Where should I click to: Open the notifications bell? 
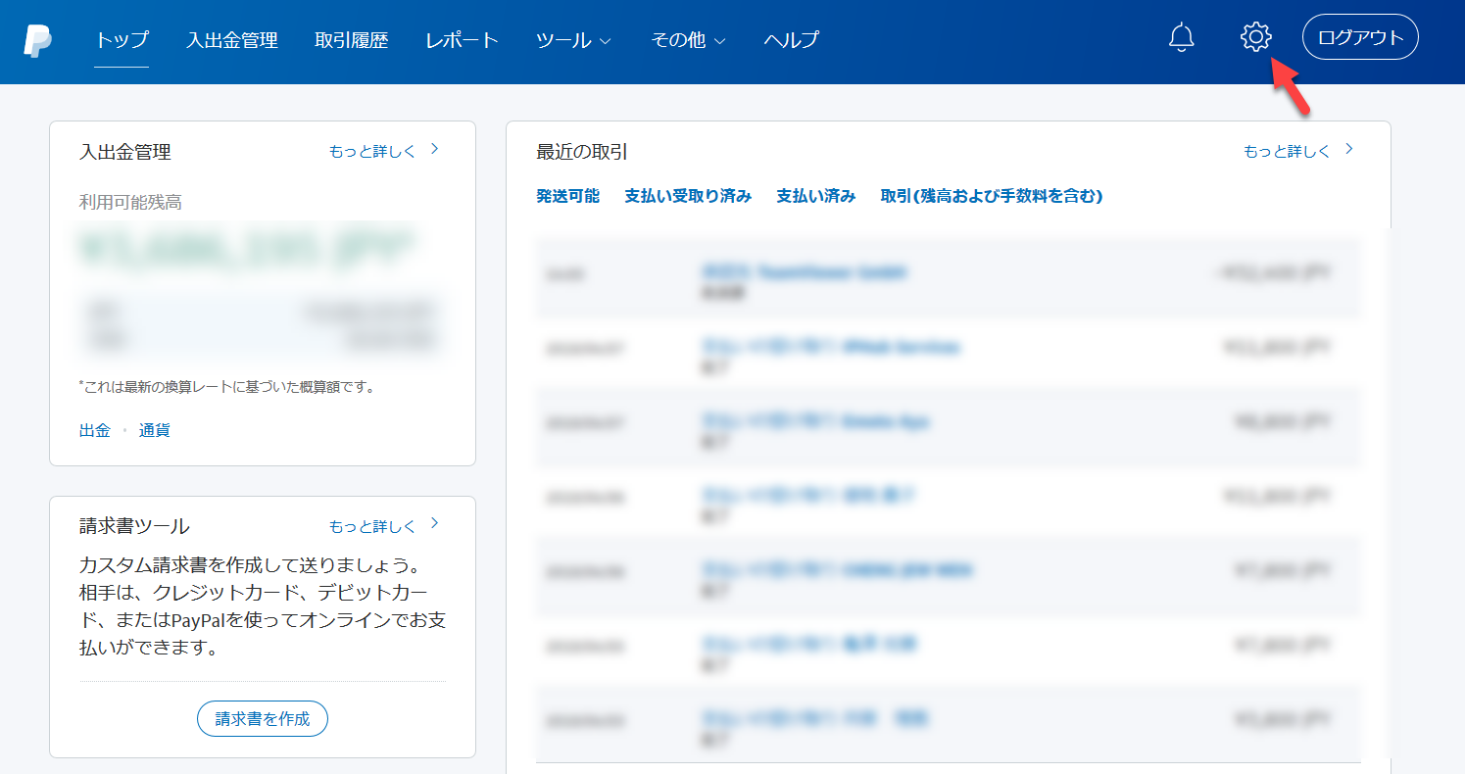(x=1182, y=38)
